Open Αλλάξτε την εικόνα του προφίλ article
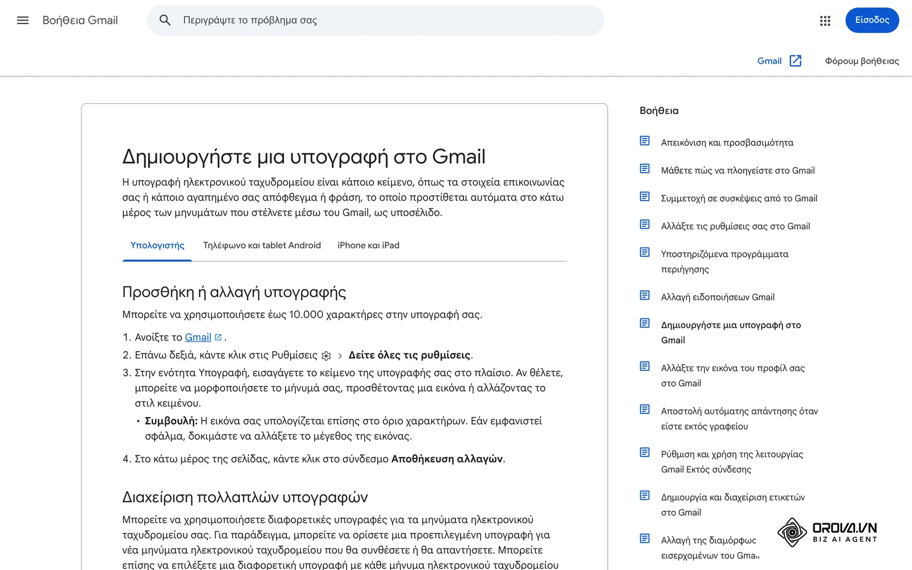Viewport: 912px width, 570px height. click(x=733, y=376)
